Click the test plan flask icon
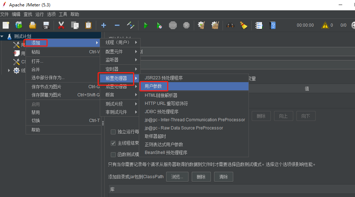 click(x=10, y=36)
